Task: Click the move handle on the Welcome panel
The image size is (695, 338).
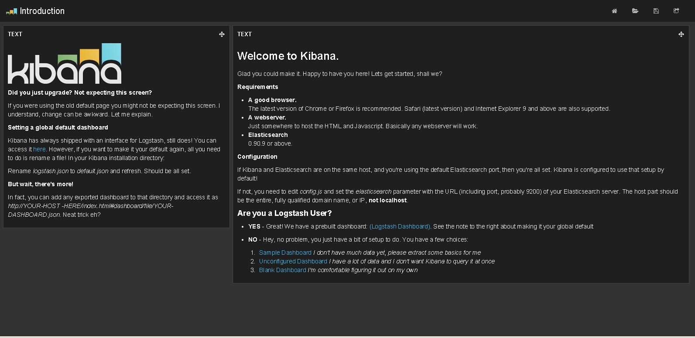Action: (681, 34)
